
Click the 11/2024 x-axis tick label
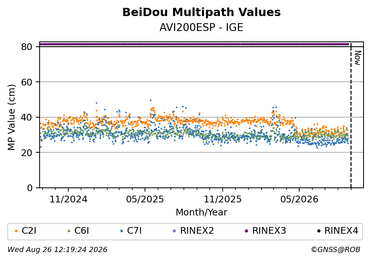(68, 199)
